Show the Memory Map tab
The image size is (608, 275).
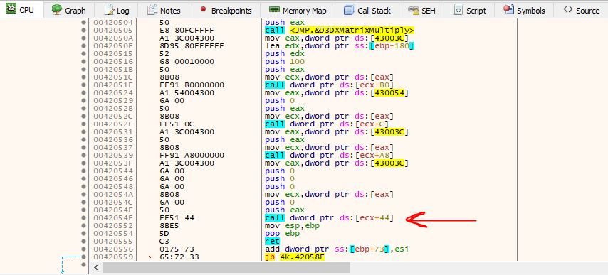[x=298, y=10]
